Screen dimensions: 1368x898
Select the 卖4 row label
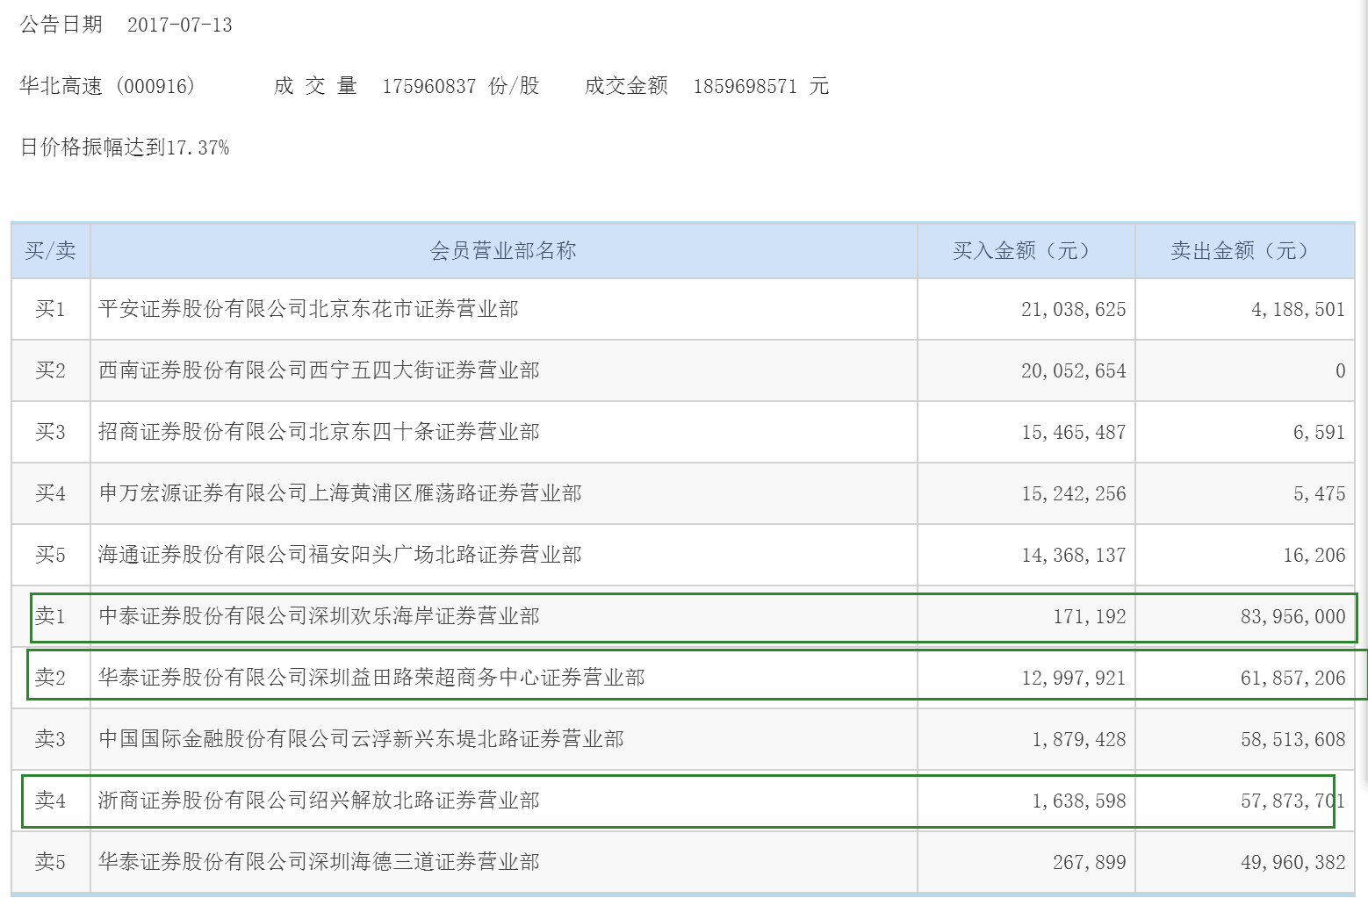[x=50, y=801]
